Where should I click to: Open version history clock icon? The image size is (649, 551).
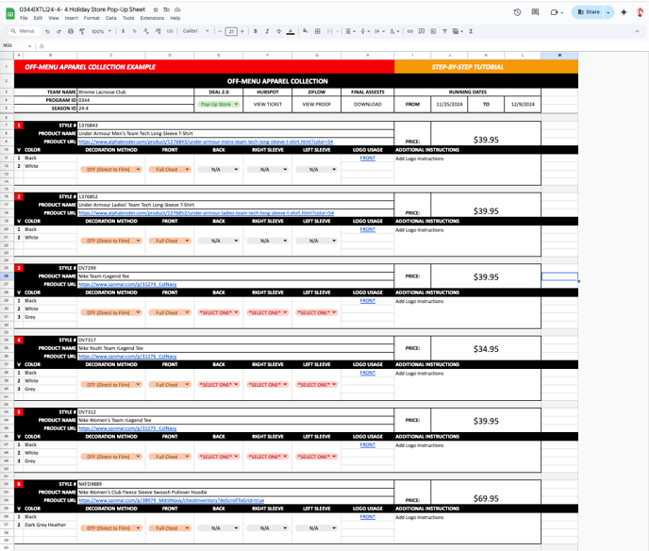point(517,12)
